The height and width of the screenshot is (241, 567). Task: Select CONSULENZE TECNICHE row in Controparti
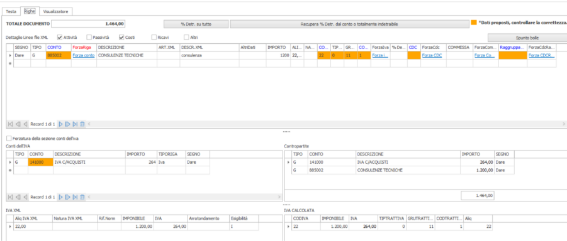[x=403, y=170]
